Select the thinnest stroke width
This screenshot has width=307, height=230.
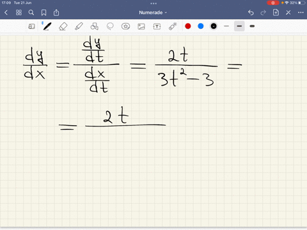226,26
